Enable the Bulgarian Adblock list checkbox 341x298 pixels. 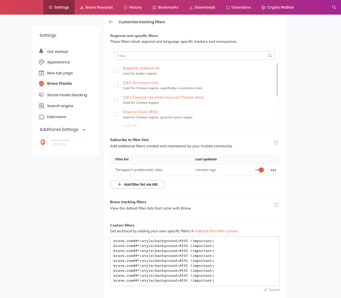click(x=117, y=71)
